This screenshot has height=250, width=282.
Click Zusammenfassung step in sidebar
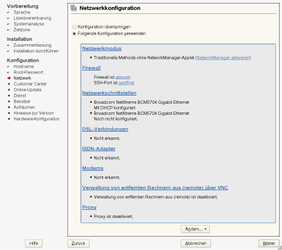coord(33,45)
